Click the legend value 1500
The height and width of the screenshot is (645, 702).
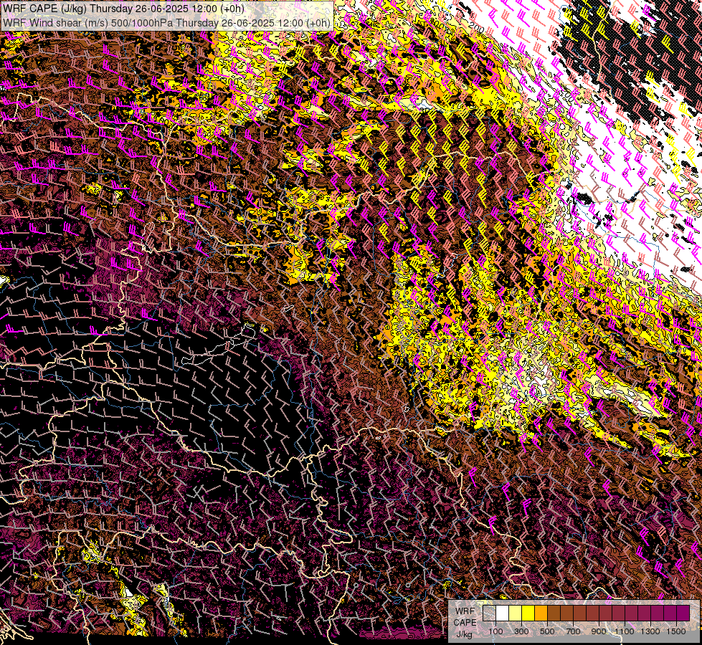(676, 631)
